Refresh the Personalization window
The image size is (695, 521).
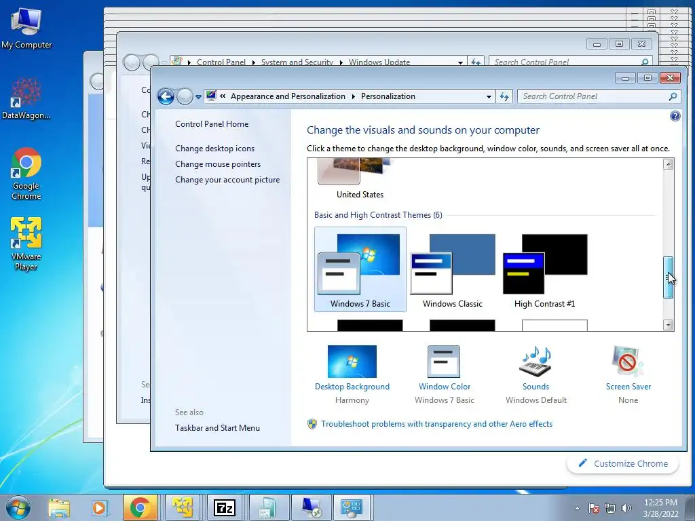click(504, 96)
